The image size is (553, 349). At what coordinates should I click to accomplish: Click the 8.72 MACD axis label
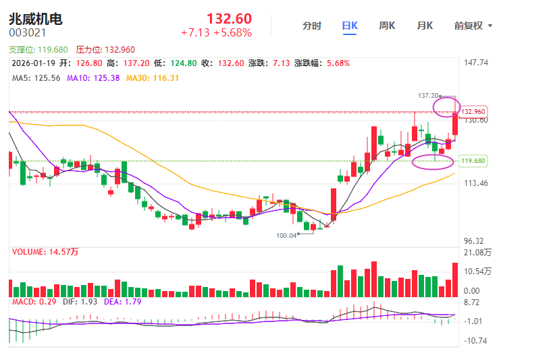coord(471,303)
